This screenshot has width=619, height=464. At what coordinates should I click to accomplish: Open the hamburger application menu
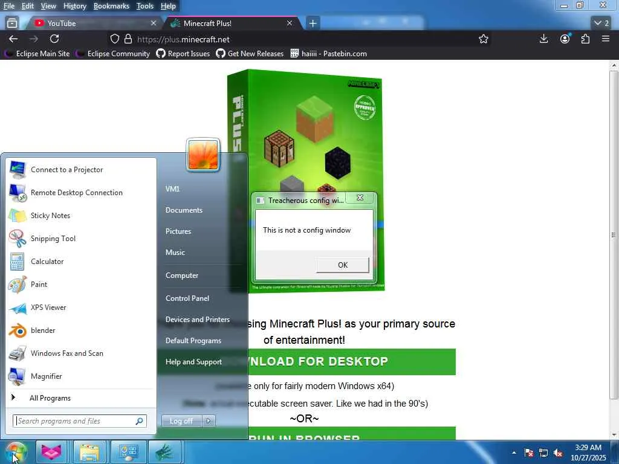[606, 39]
